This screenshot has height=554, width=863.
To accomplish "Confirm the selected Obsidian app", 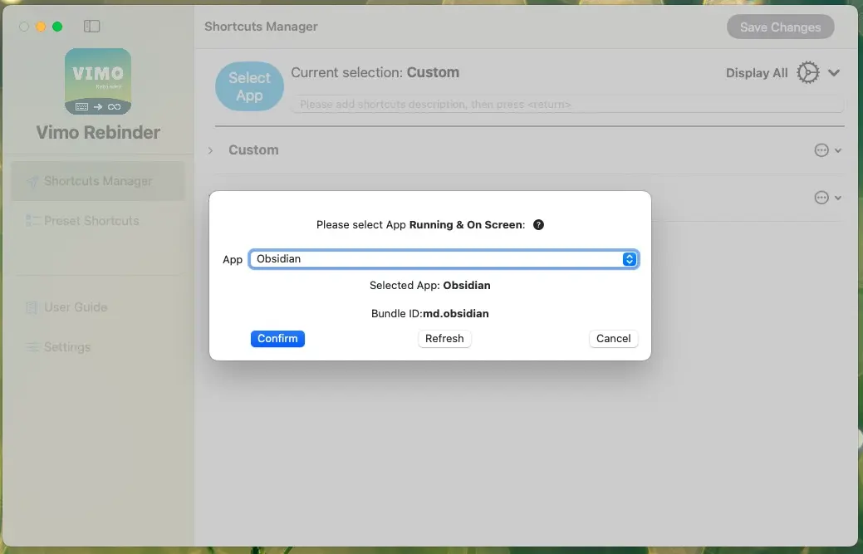I will click(x=277, y=339).
